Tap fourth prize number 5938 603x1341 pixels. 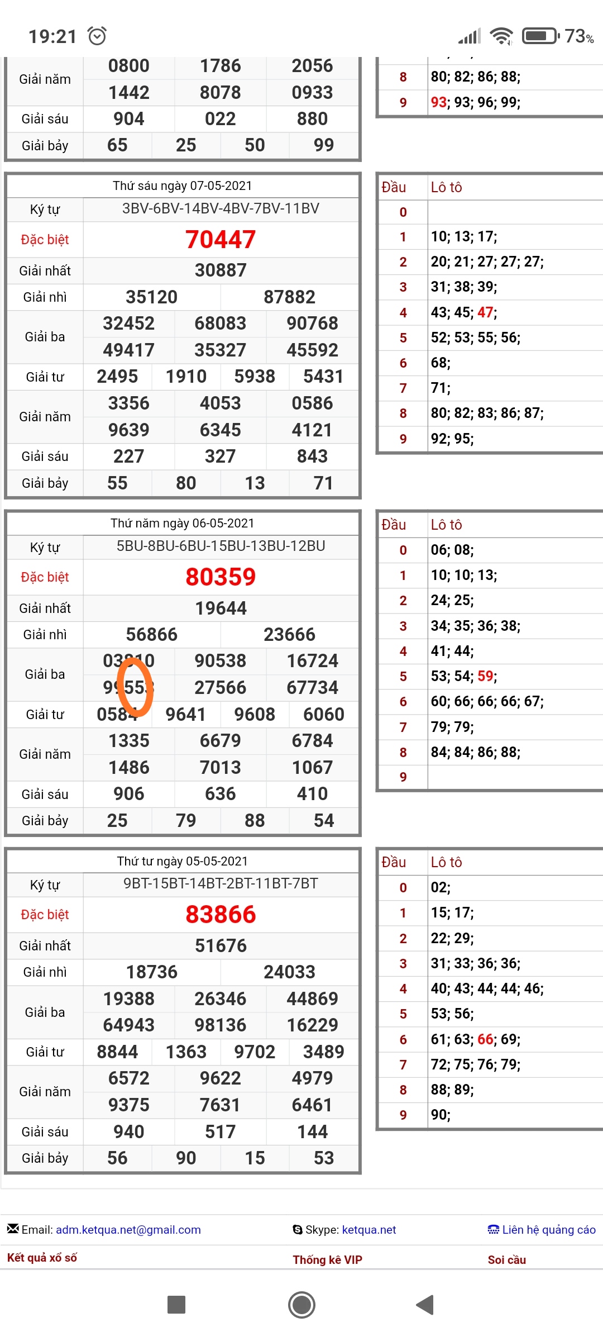pyautogui.click(x=255, y=376)
